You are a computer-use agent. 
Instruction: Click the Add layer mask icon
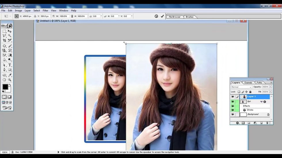pos(243,123)
